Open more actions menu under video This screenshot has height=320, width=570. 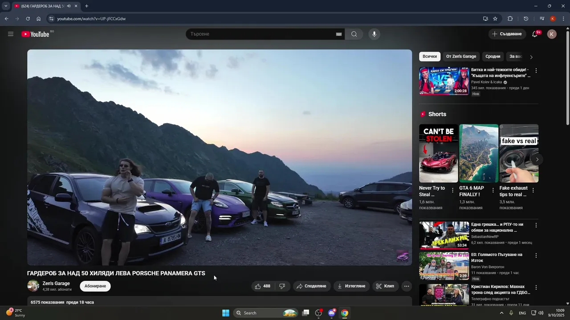[x=407, y=286]
